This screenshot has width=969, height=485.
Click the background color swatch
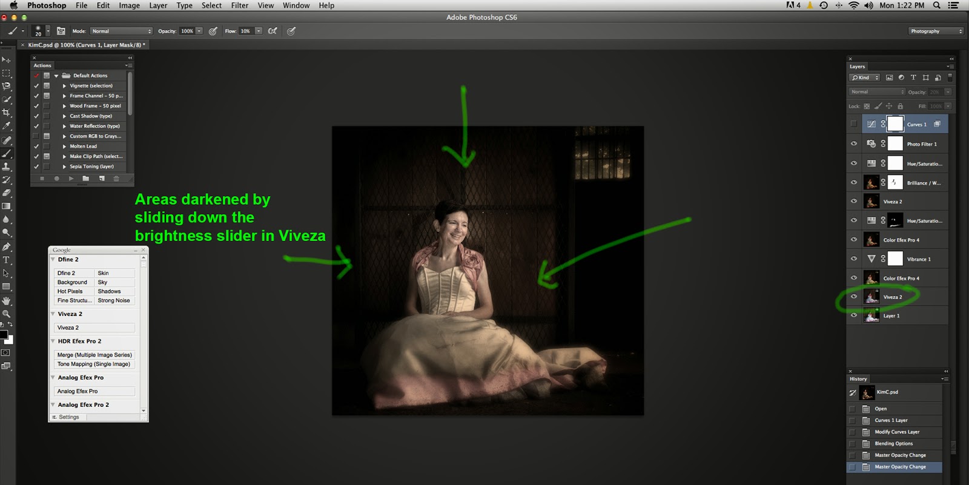[x=9, y=340]
